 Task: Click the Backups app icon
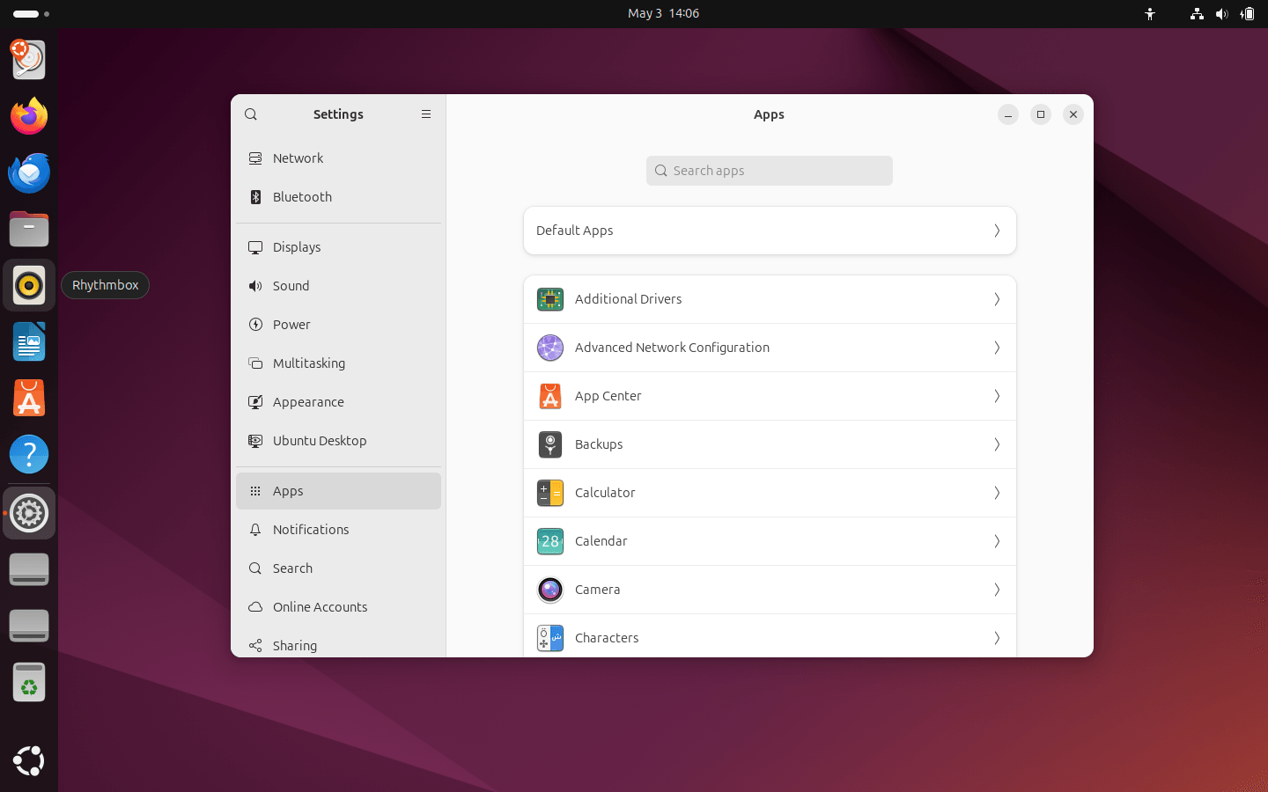click(x=550, y=444)
